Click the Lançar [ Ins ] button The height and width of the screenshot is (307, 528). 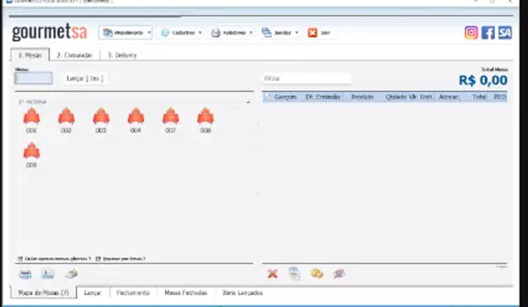(x=85, y=79)
